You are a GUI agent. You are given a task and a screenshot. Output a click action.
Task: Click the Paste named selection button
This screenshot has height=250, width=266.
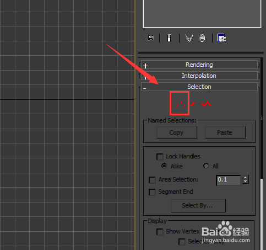(x=225, y=132)
